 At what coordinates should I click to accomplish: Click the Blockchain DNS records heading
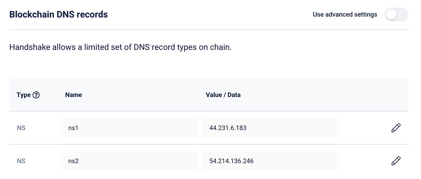tap(58, 14)
